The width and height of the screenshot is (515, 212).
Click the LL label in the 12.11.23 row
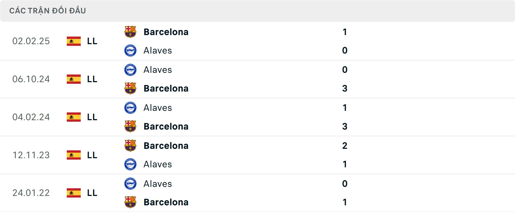pos(92,155)
